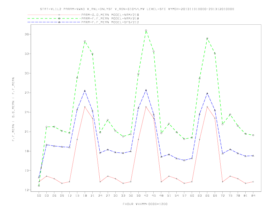Click x-axis forecast hour label 00
This screenshot has width=276, height=213.
pos(39,196)
